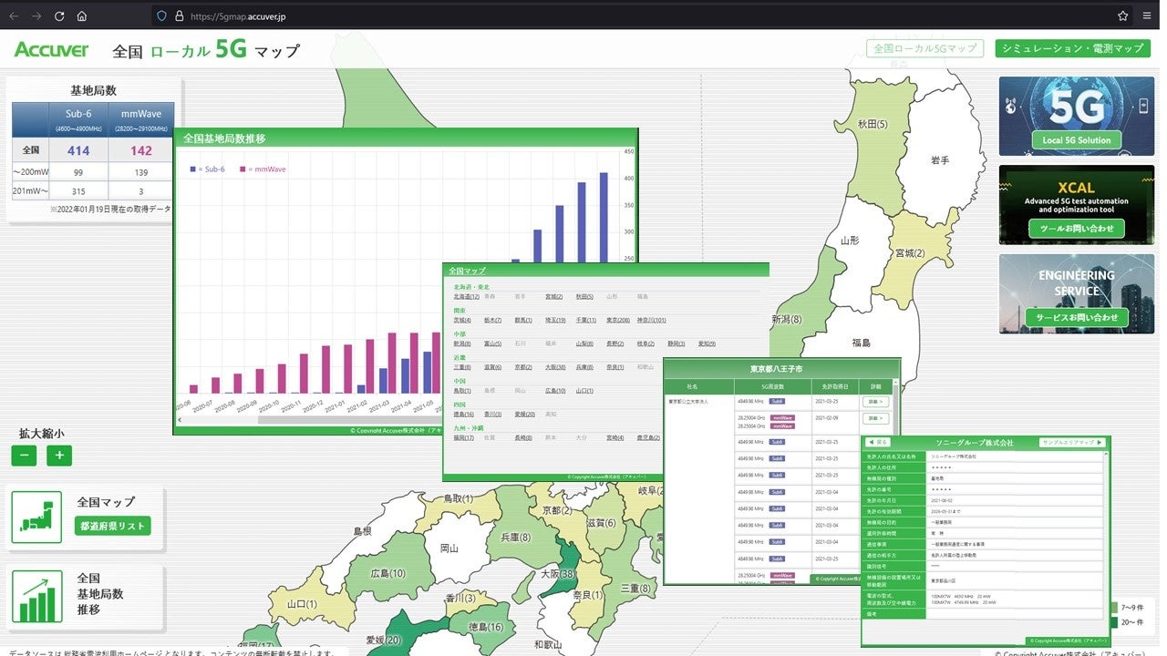Select 東京(206) in the prefecture list
1167x656 pixels.
(x=618, y=321)
